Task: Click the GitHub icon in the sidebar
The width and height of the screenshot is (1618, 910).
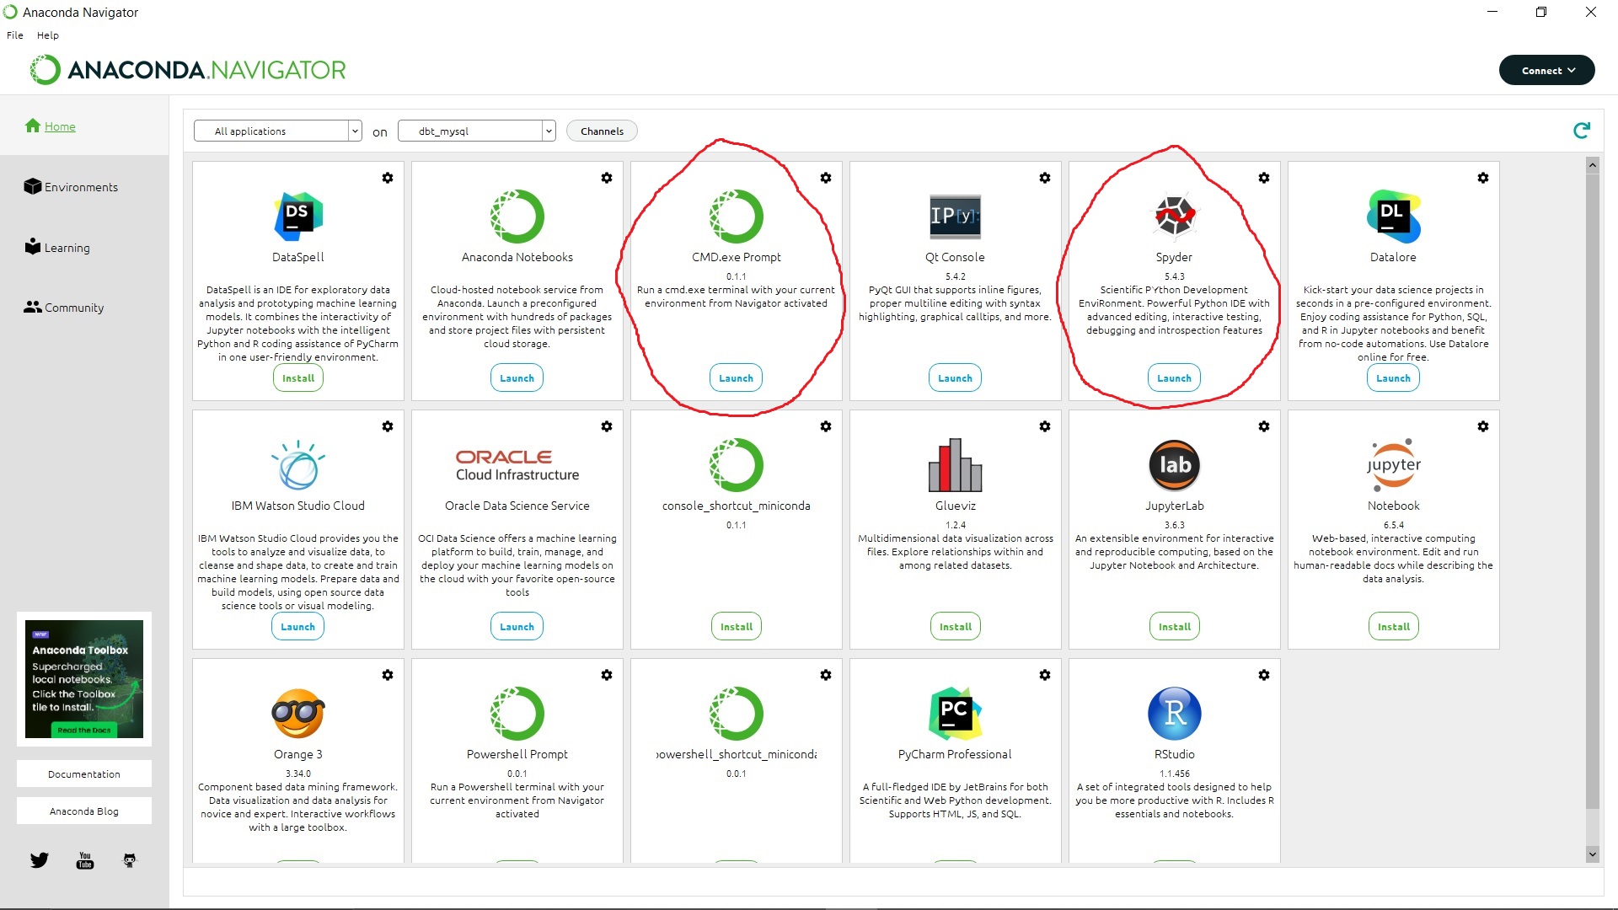Action: [129, 860]
